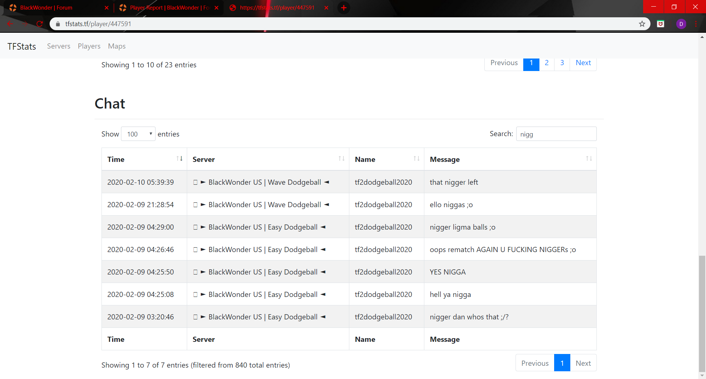Click the scrollbar up arrow
Screen dimensions: 706x379
[702, 37]
